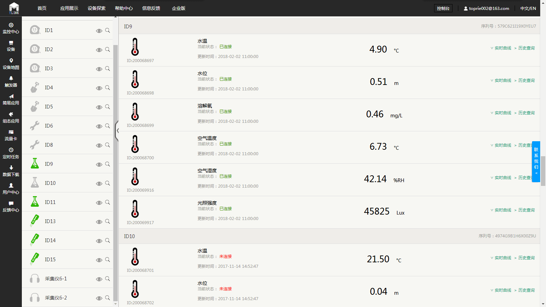Open the 触发器 trigger bell icon
Viewport: 546px width, 307px height.
click(x=11, y=78)
